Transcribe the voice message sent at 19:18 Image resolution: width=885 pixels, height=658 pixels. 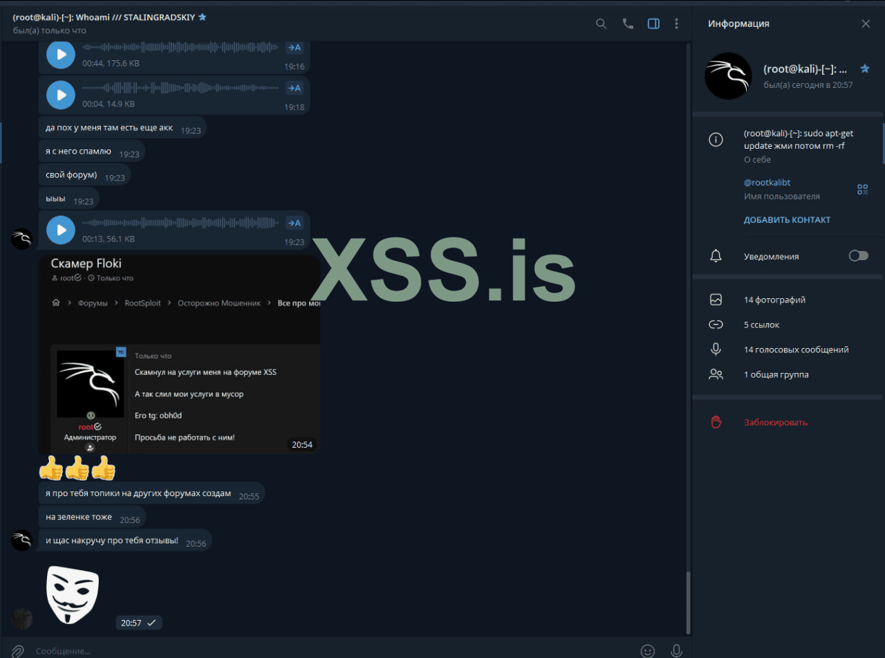pos(295,88)
